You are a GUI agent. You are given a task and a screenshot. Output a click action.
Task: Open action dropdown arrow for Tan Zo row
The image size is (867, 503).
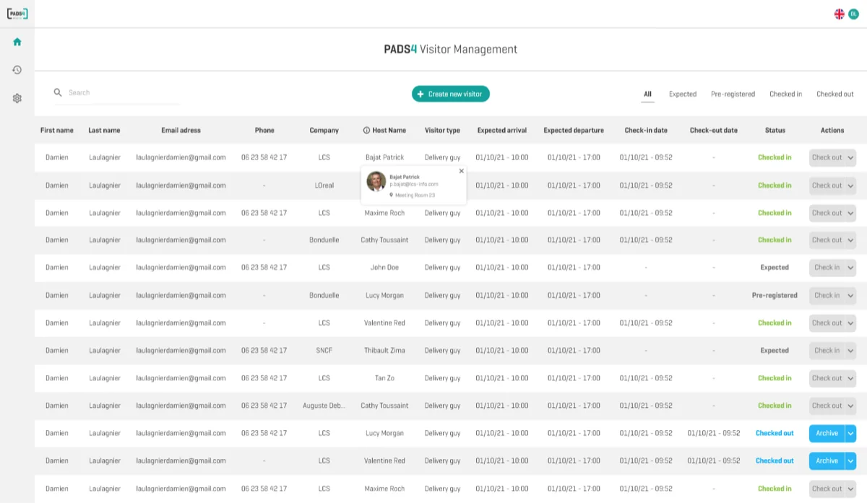click(850, 378)
